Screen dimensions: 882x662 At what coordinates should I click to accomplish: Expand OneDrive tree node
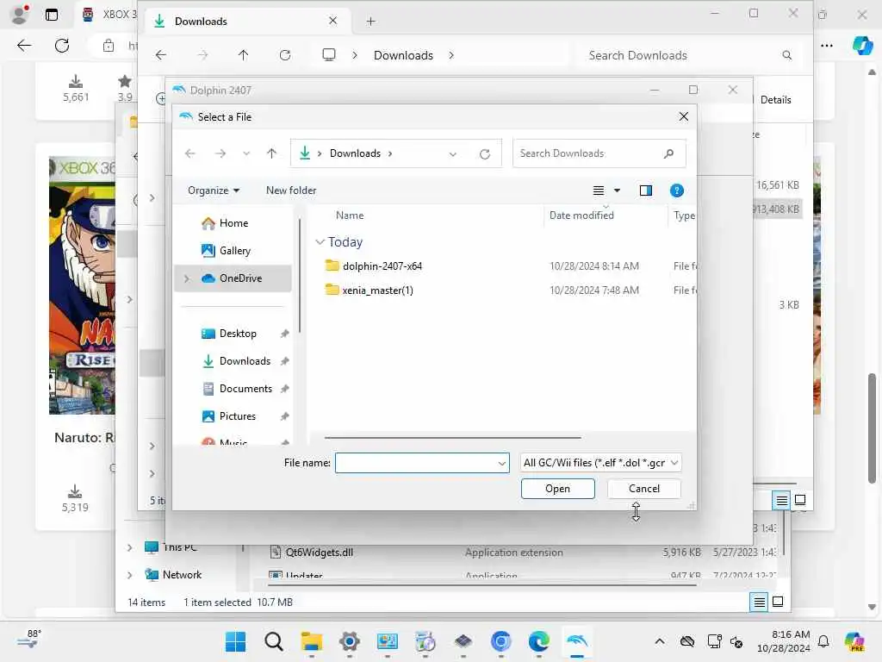point(186,278)
